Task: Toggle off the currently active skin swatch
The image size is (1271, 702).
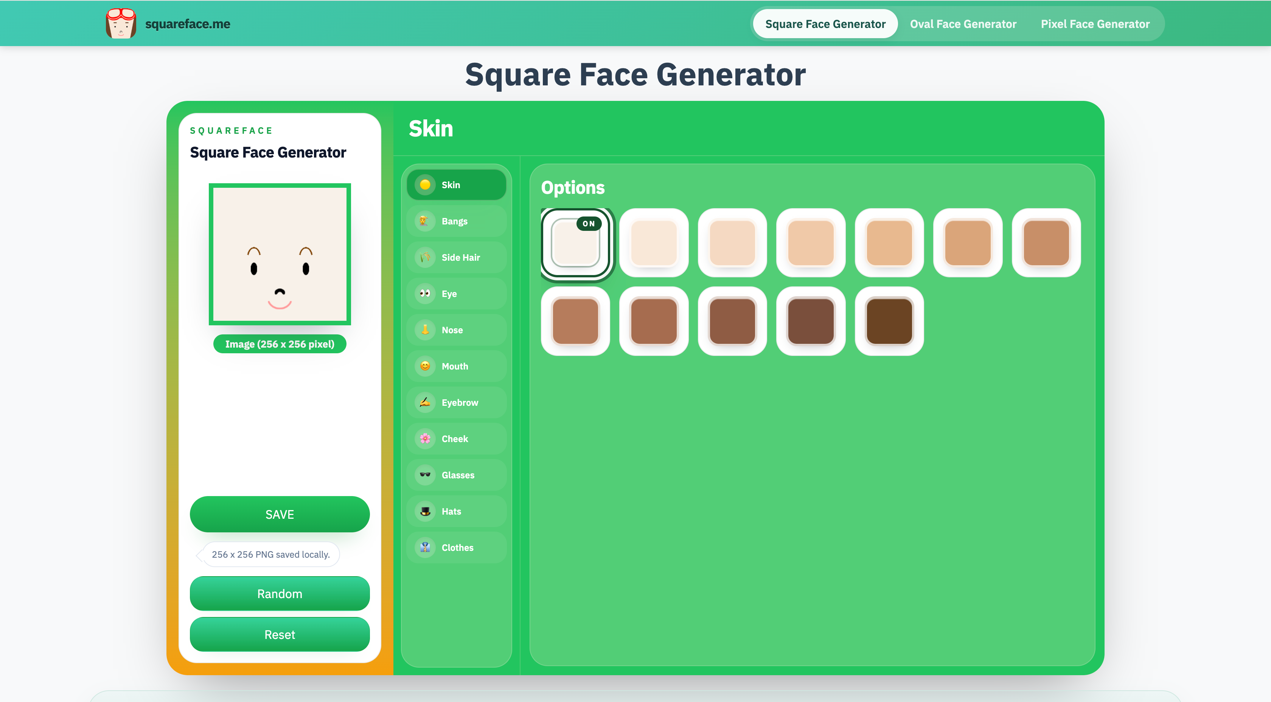Action: 576,243
